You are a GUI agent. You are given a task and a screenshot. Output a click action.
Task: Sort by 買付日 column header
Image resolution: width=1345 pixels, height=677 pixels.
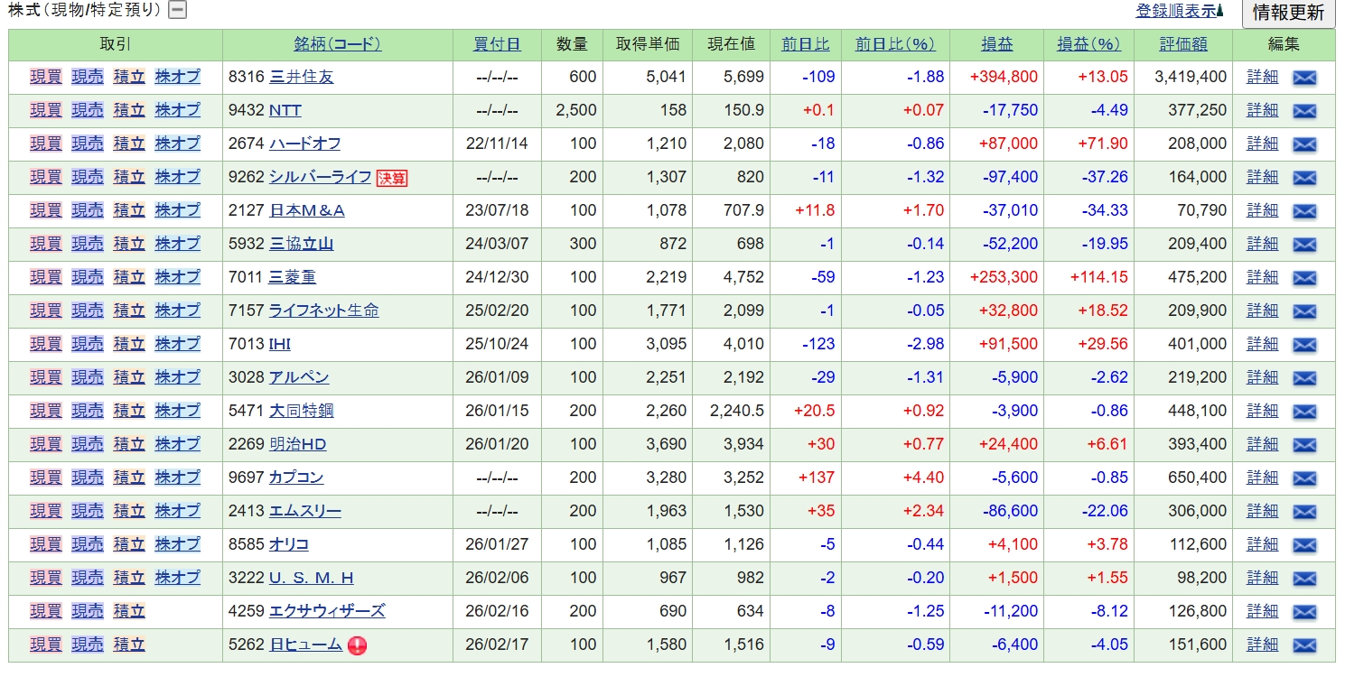(x=497, y=44)
